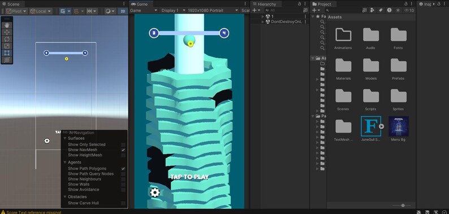This screenshot has width=449, height=214.
Task: Open Hierarchy search window icon
Action: click(305, 10)
